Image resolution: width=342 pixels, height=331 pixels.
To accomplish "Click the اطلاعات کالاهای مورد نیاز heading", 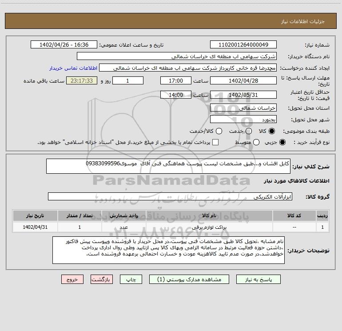I will [x=296, y=181].
